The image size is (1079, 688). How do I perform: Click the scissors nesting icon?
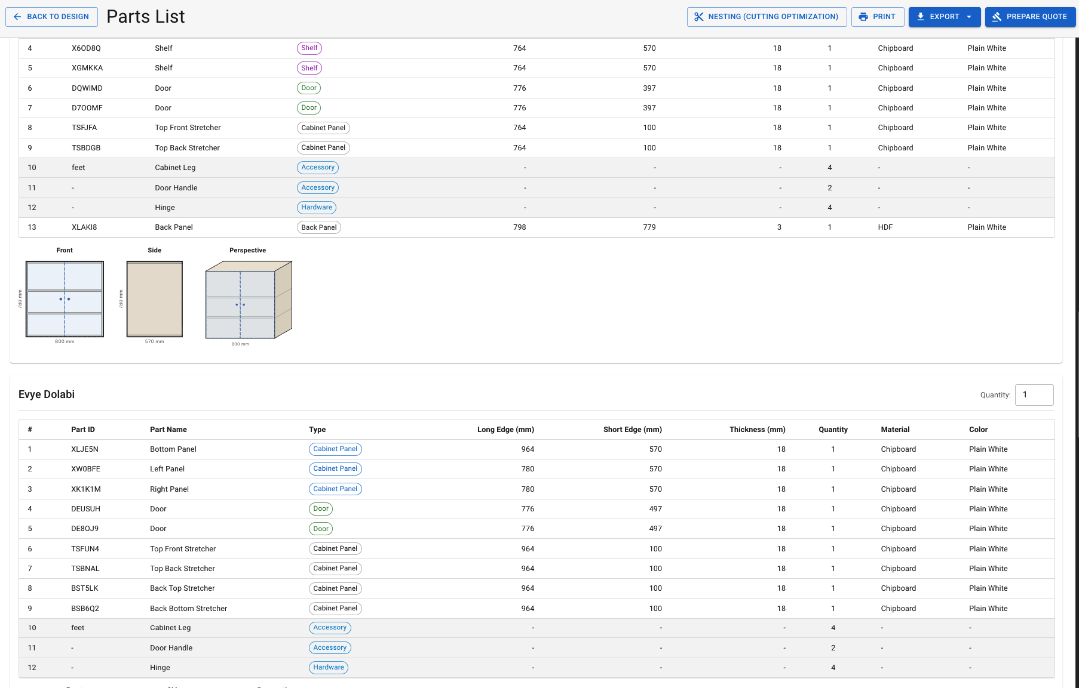[x=699, y=17]
